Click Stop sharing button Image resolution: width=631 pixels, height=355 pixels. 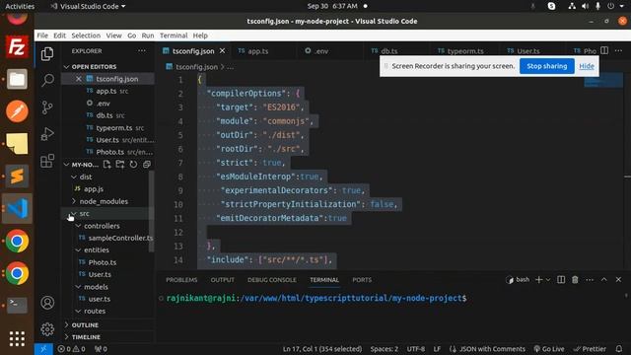coord(546,66)
